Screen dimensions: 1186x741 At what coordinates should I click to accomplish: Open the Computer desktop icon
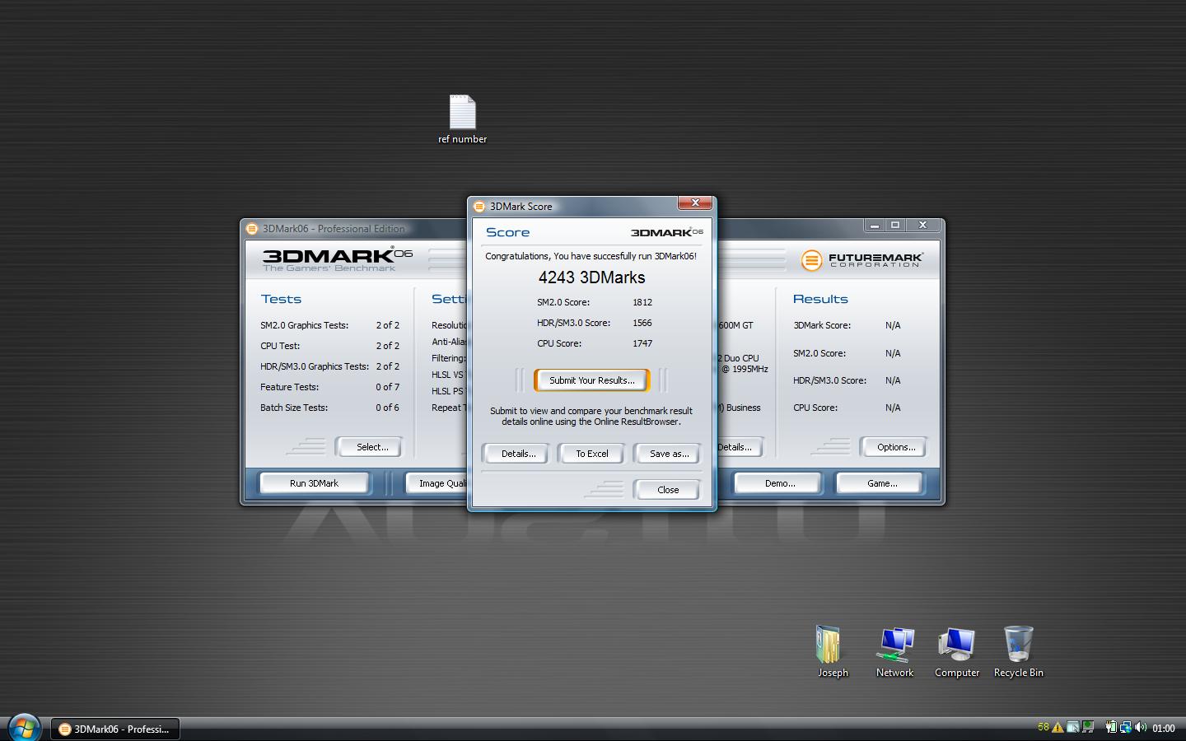(957, 651)
